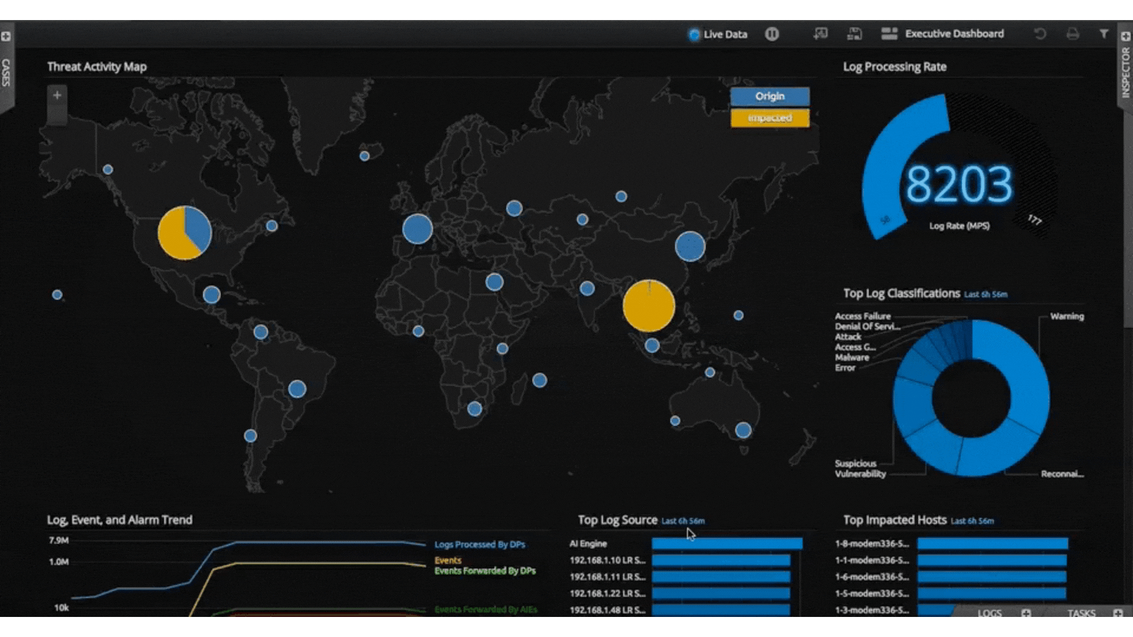
Task: Open the Logs tab at bottom
Action: tap(990, 613)
